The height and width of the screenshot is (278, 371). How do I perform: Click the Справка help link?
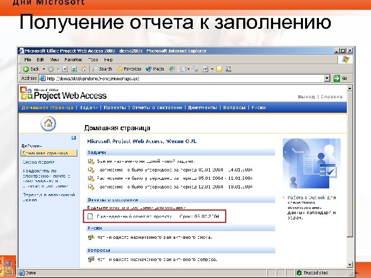pos(332,97)
